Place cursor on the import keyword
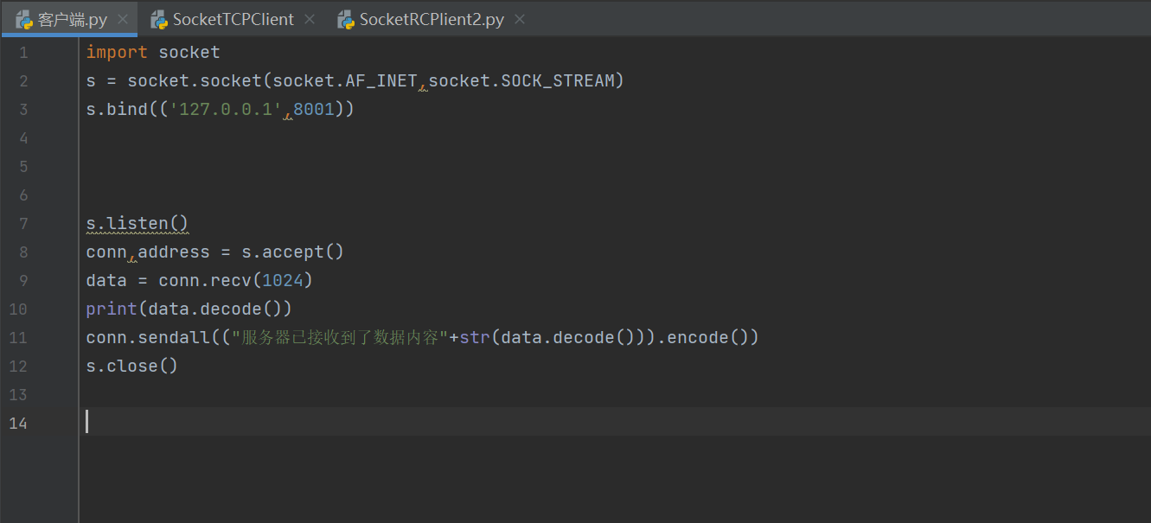Screen dimensions: 1151x523 (x=117, y=53)
